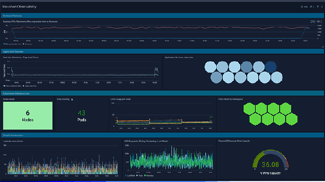This screenshot has width=325, height=182.
Task: Click the Pods Health by Namespace title
Action: point(230,99)
